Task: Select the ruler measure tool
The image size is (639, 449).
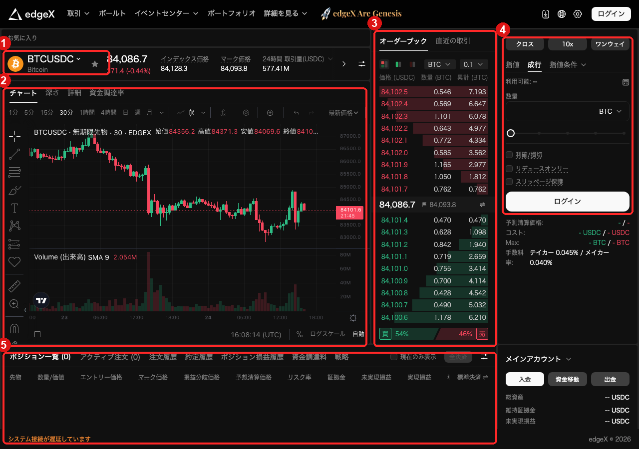Action: (14, 286)
